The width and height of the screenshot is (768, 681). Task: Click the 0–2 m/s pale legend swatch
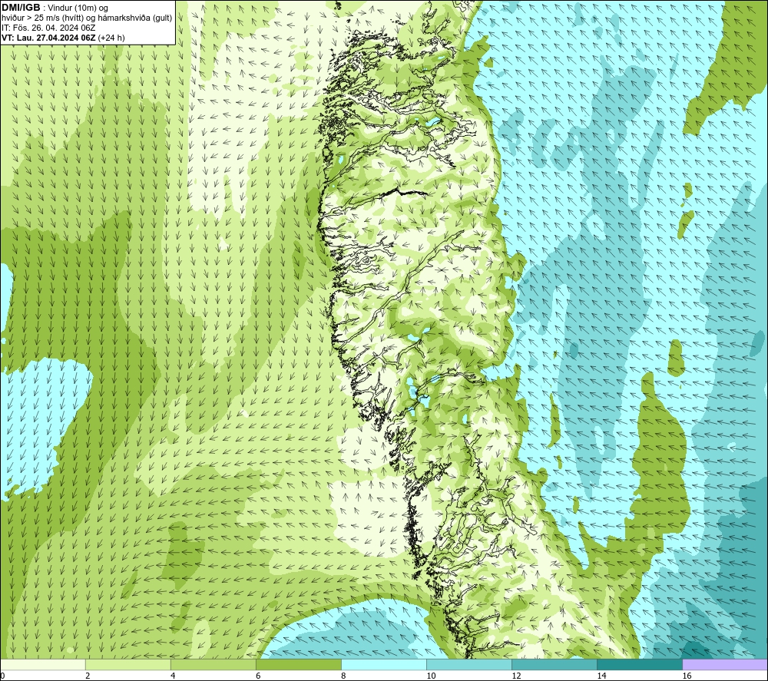(43, 664)
